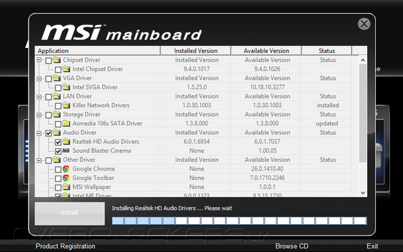Click the VGA Driver folder icon

[x=57, y=78]
